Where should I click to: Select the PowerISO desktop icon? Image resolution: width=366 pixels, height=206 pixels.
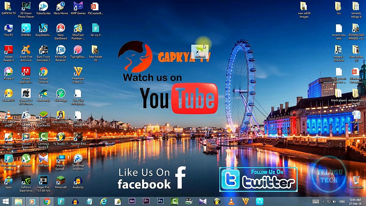point(9,96)
